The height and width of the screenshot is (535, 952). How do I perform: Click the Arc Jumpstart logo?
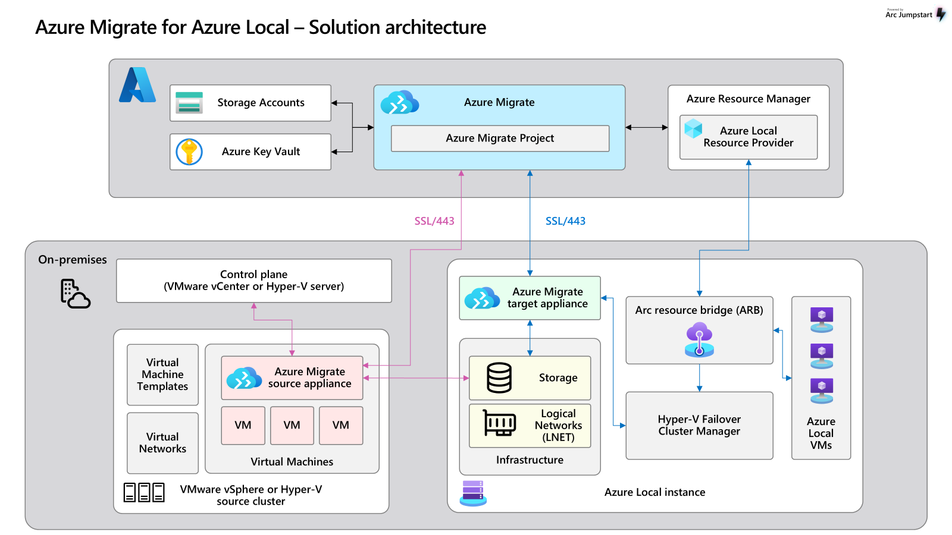coord(916,14)
